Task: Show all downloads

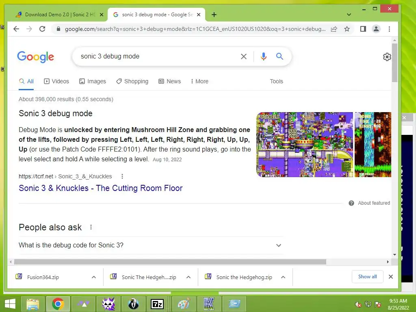Action: [x=367, y=277]
